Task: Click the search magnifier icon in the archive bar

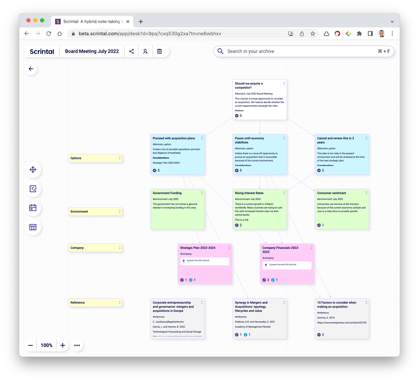Action: click(220, 51)
